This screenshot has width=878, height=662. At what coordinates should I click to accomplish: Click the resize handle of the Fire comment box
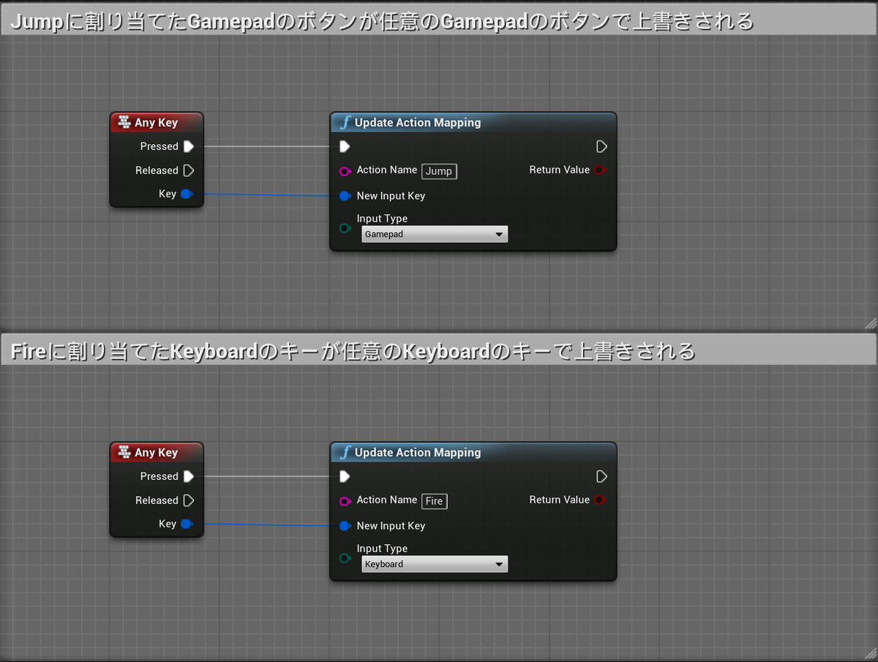pos(870,653)
